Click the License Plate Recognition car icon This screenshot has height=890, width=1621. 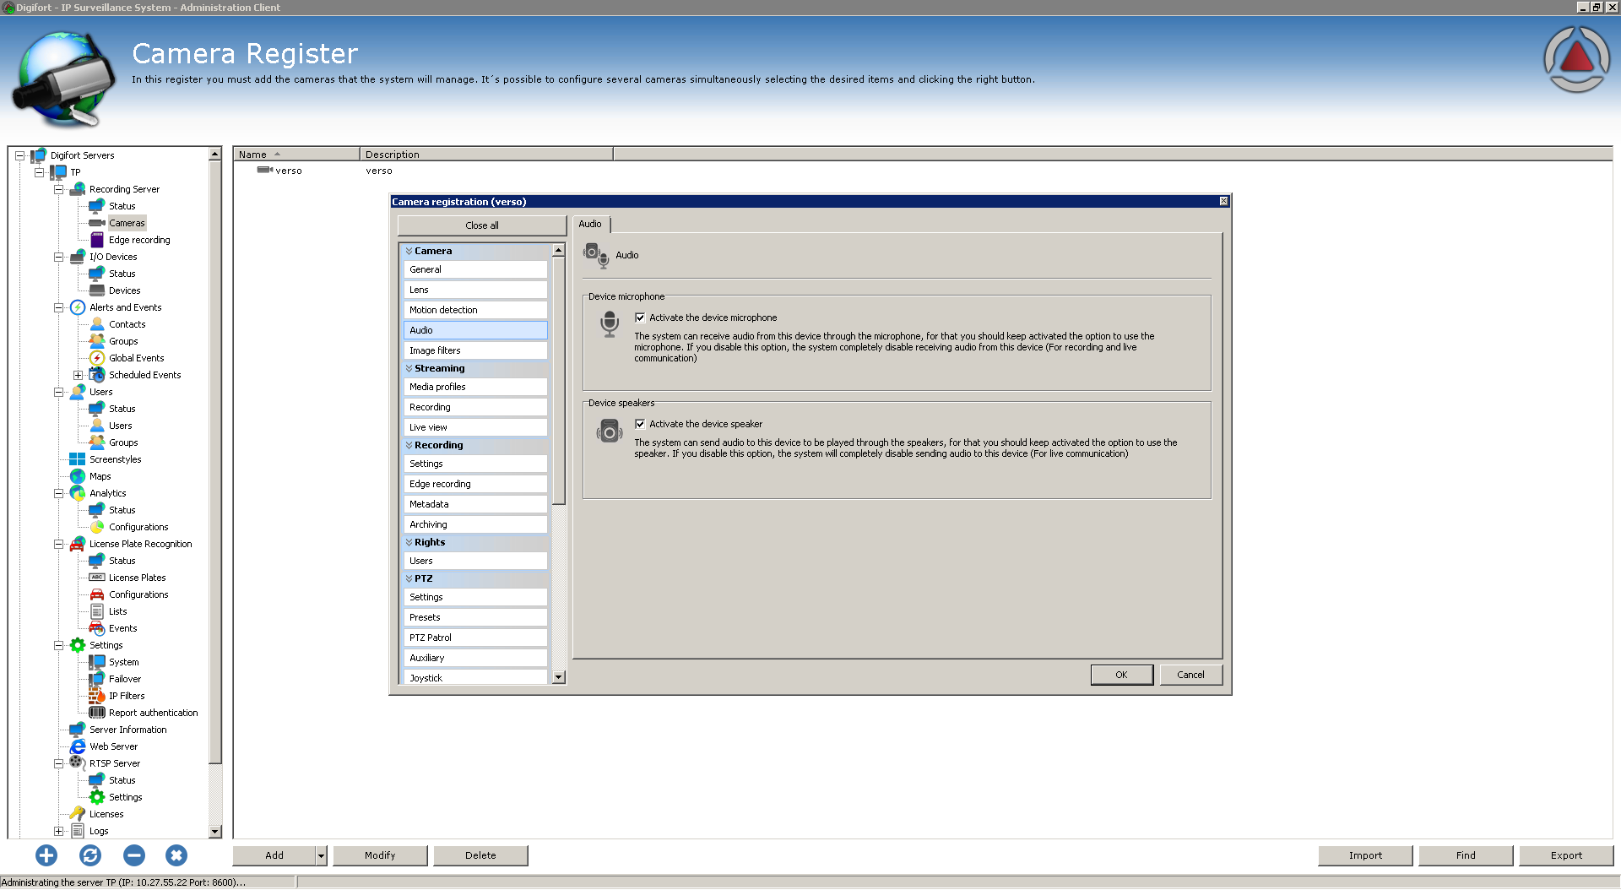coord(78,544)
